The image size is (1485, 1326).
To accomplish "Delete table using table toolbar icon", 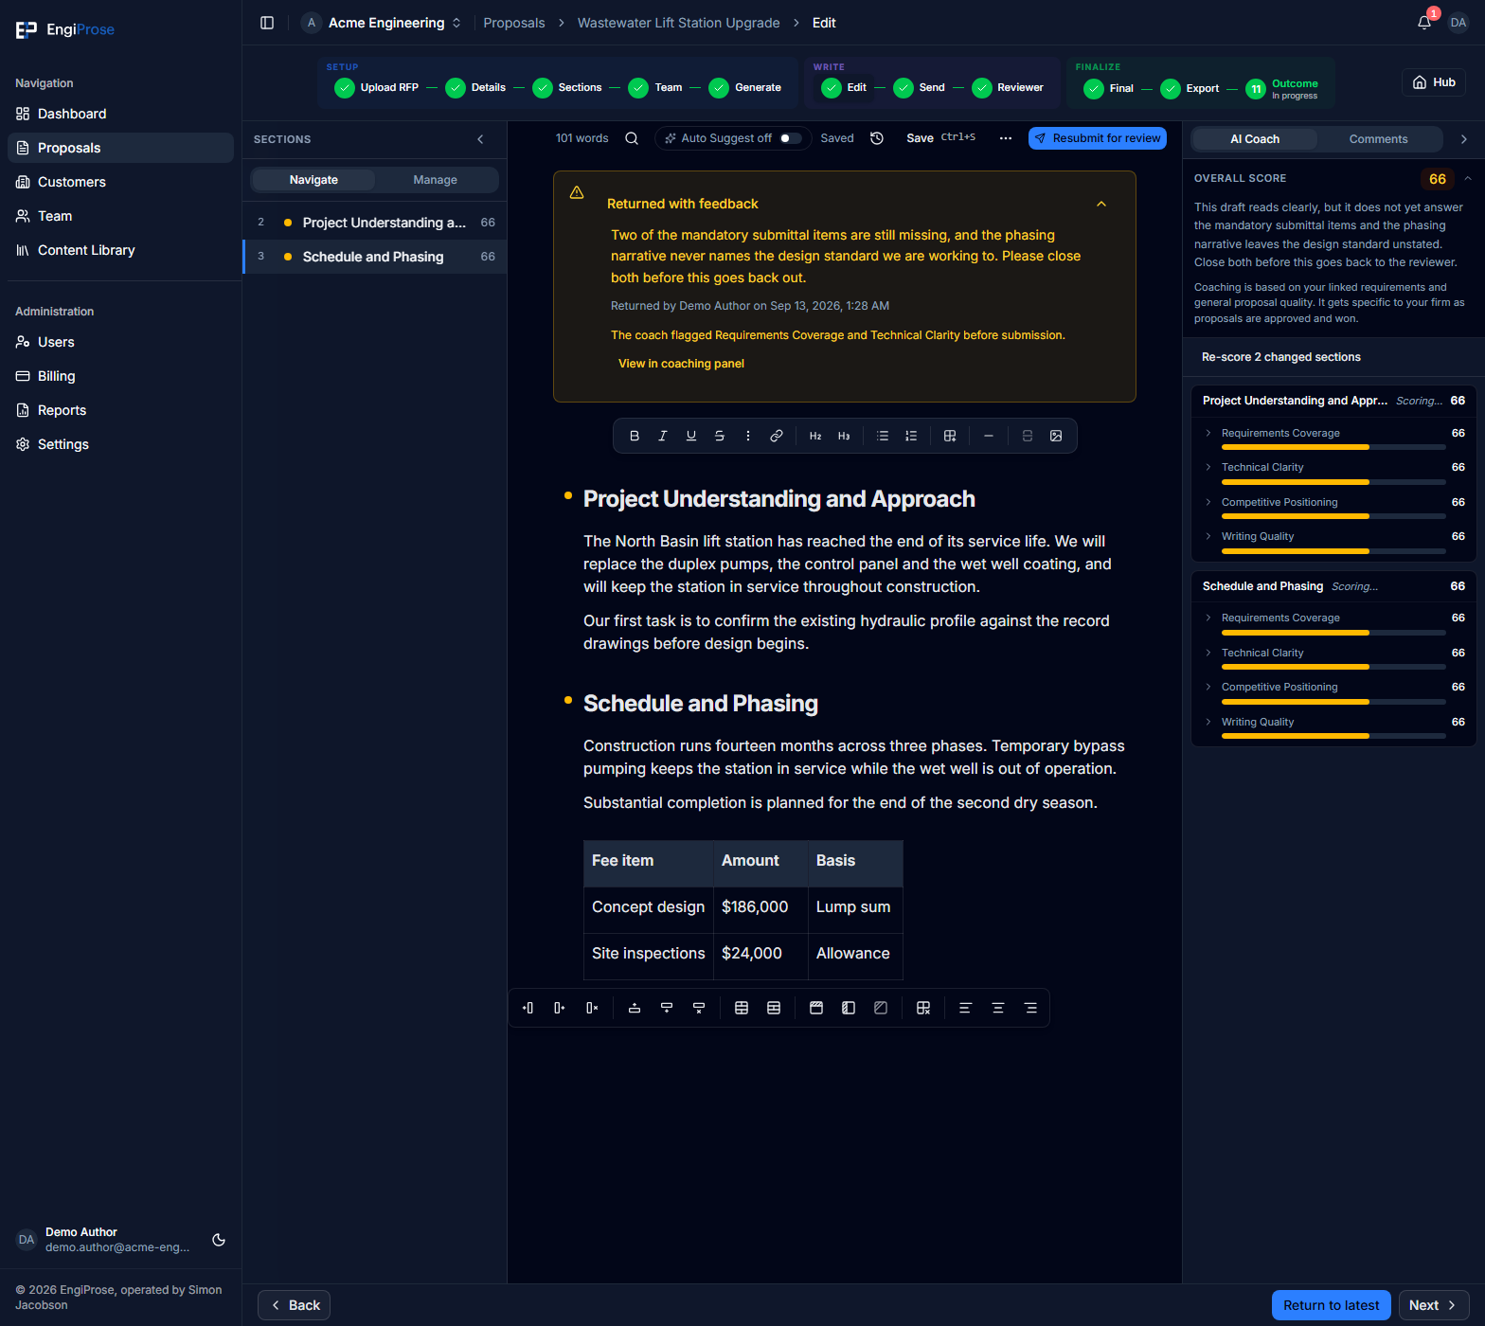I will [923, 1008].
